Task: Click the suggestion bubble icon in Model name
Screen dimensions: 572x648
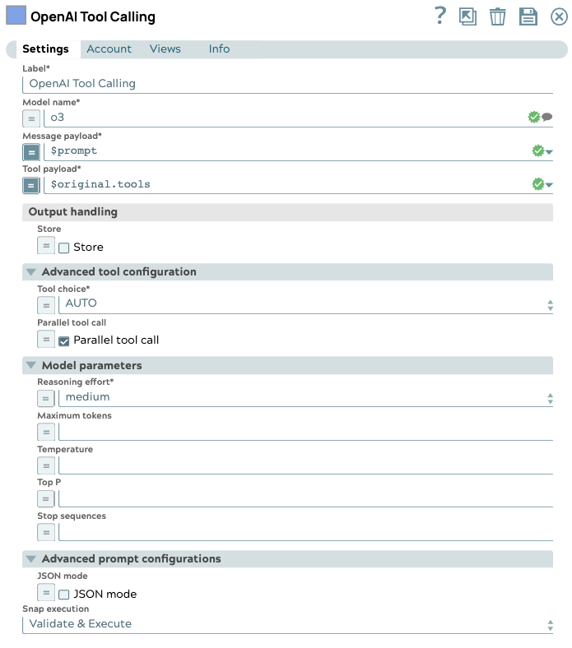Action: coord(547,118)
